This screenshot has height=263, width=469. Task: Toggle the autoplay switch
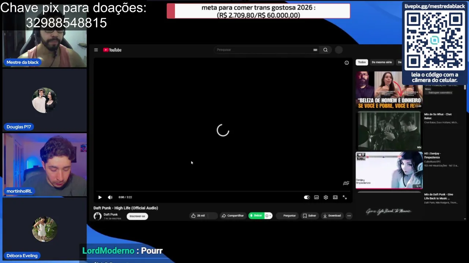[x=307, y=197]
